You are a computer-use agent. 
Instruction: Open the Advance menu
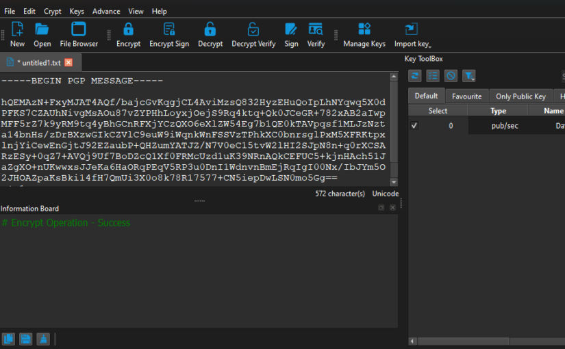(x=106, y=11)
